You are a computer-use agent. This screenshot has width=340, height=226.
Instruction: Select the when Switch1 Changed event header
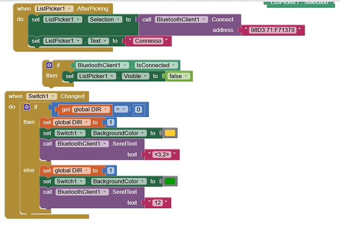[x=15, y=96]
